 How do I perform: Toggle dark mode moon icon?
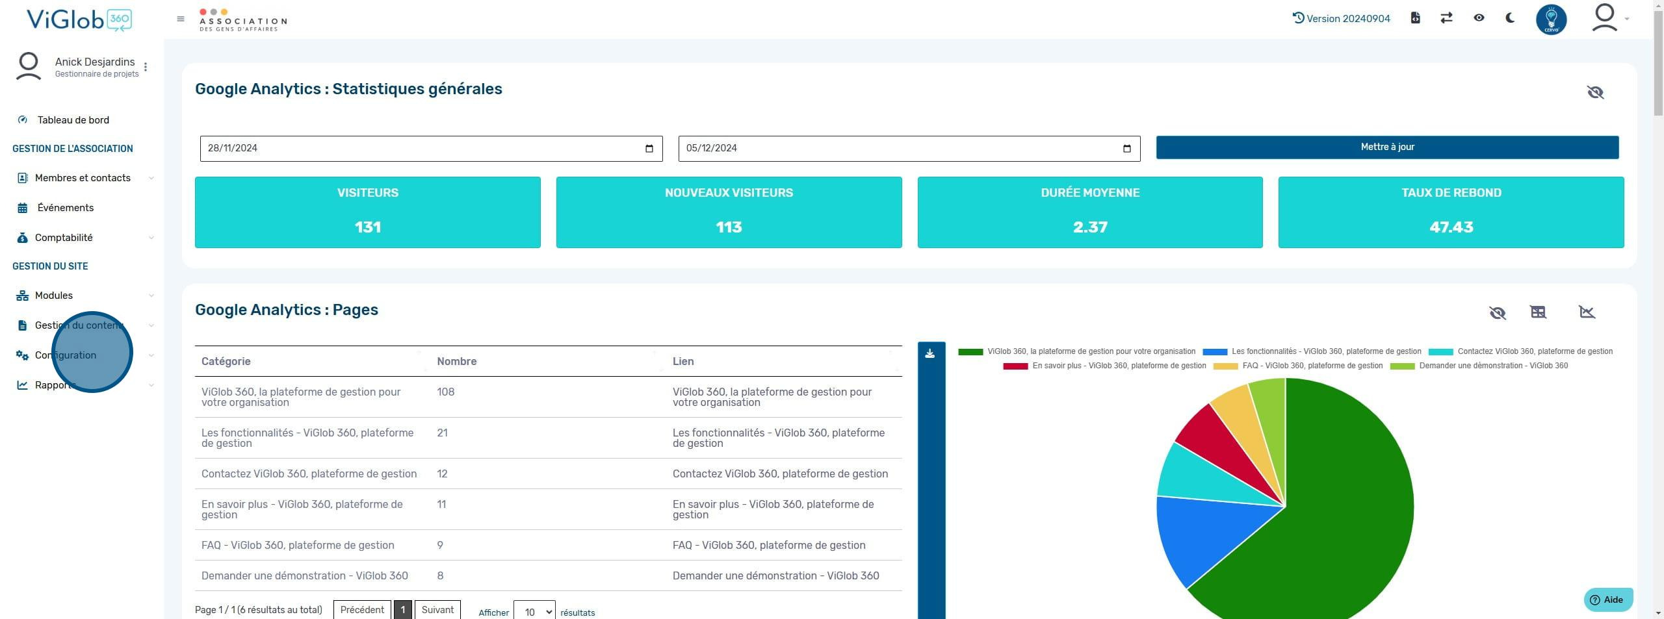pyautogui.click(x=1510, y=18)
